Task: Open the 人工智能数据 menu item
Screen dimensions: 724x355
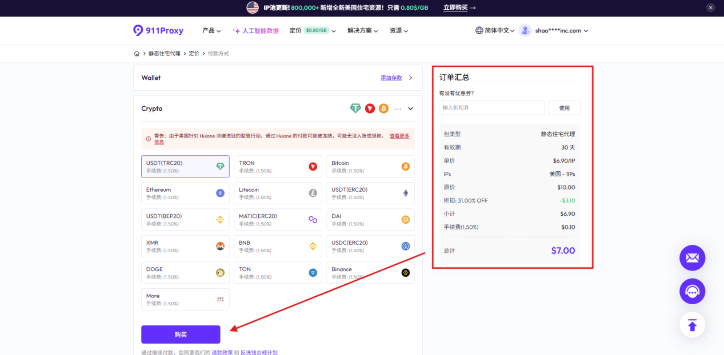Action: tap(255, 31)
